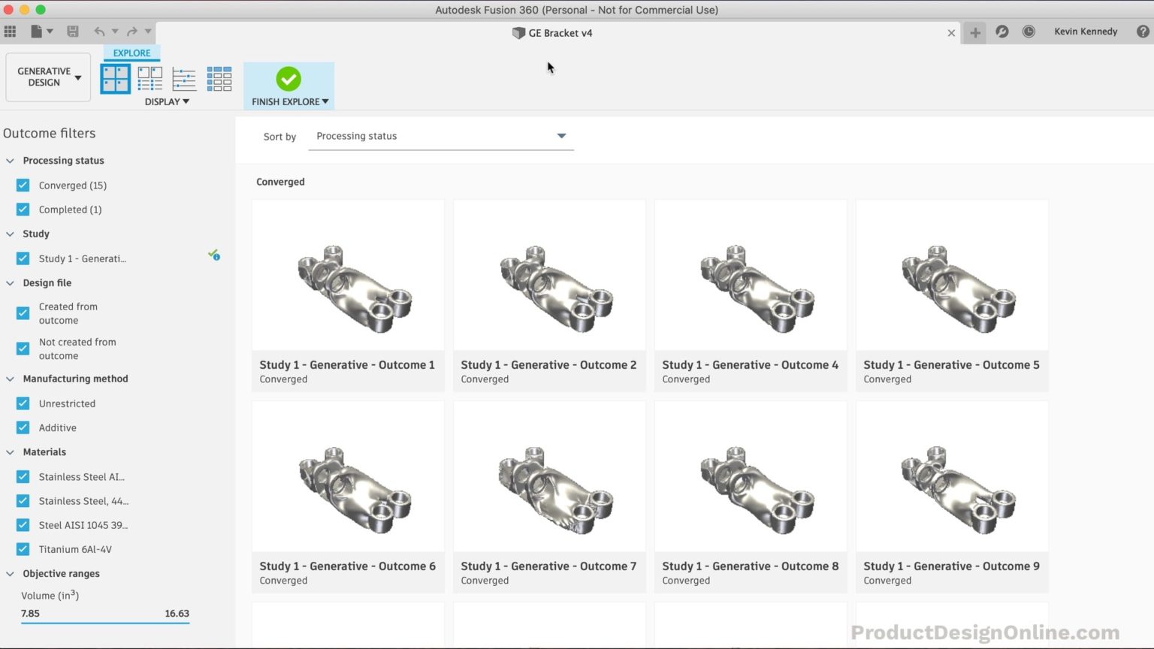Open the scatter plot chart view

pyautogui.click(x=184, y=78)
